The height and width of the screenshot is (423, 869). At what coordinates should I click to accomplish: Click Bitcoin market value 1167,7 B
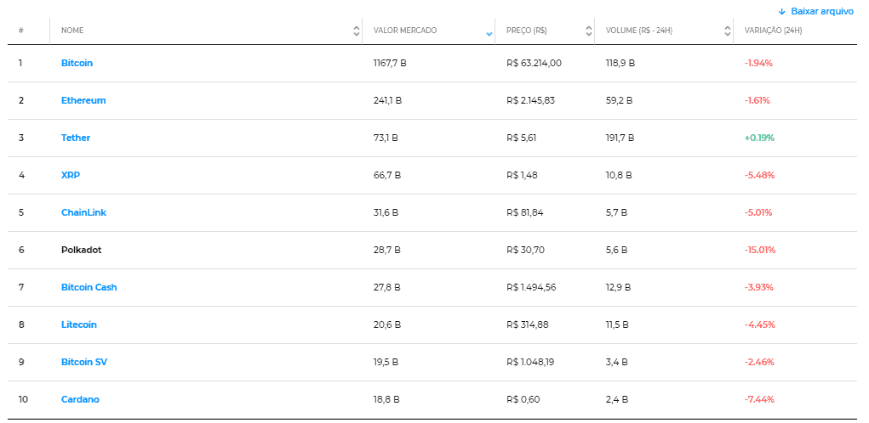[390, 63]
